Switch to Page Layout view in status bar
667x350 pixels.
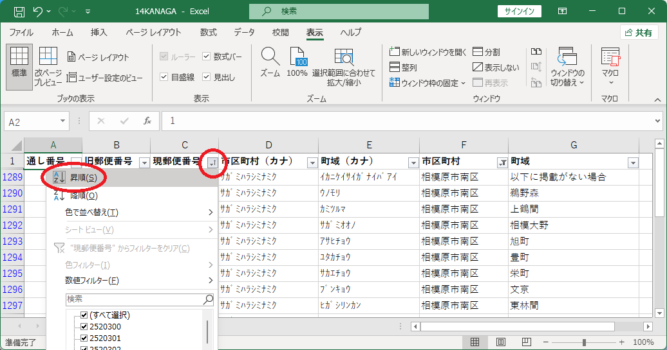click(501, 342)
